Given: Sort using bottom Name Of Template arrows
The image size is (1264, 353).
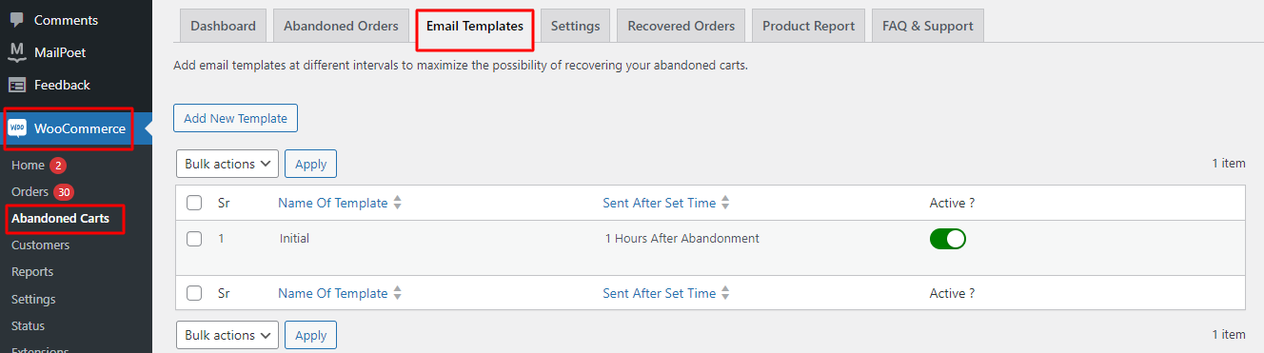Looking at the screenshot, I should [x=398, y=293].
